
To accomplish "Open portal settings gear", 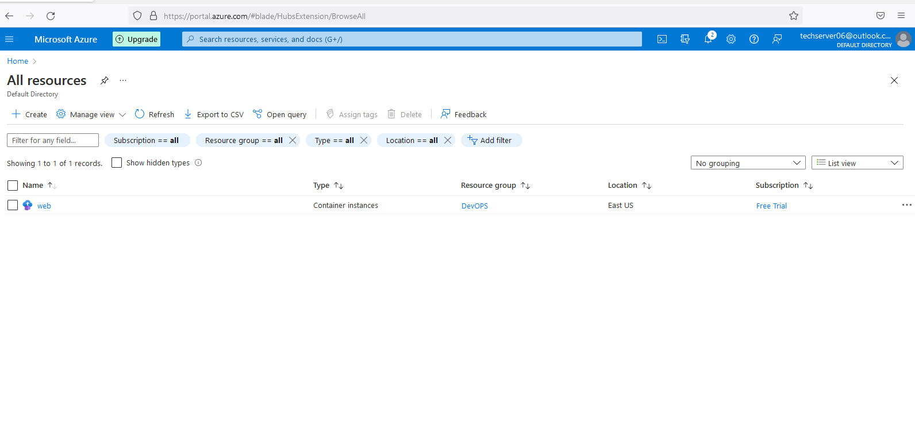I will (731, 39).
